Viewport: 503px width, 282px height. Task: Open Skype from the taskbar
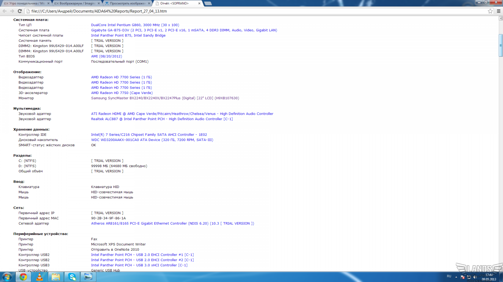tap(72, 277)
